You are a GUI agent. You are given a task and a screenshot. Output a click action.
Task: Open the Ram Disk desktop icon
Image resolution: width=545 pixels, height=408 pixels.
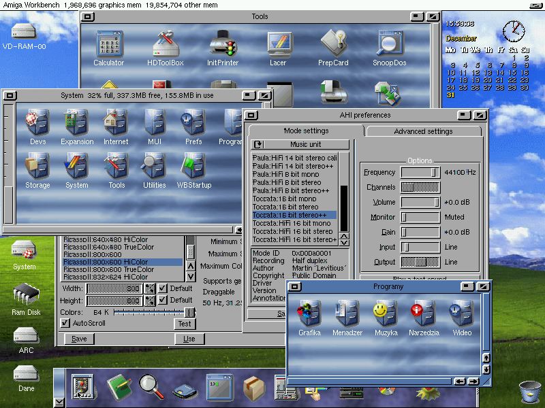(x=26, y=294)
